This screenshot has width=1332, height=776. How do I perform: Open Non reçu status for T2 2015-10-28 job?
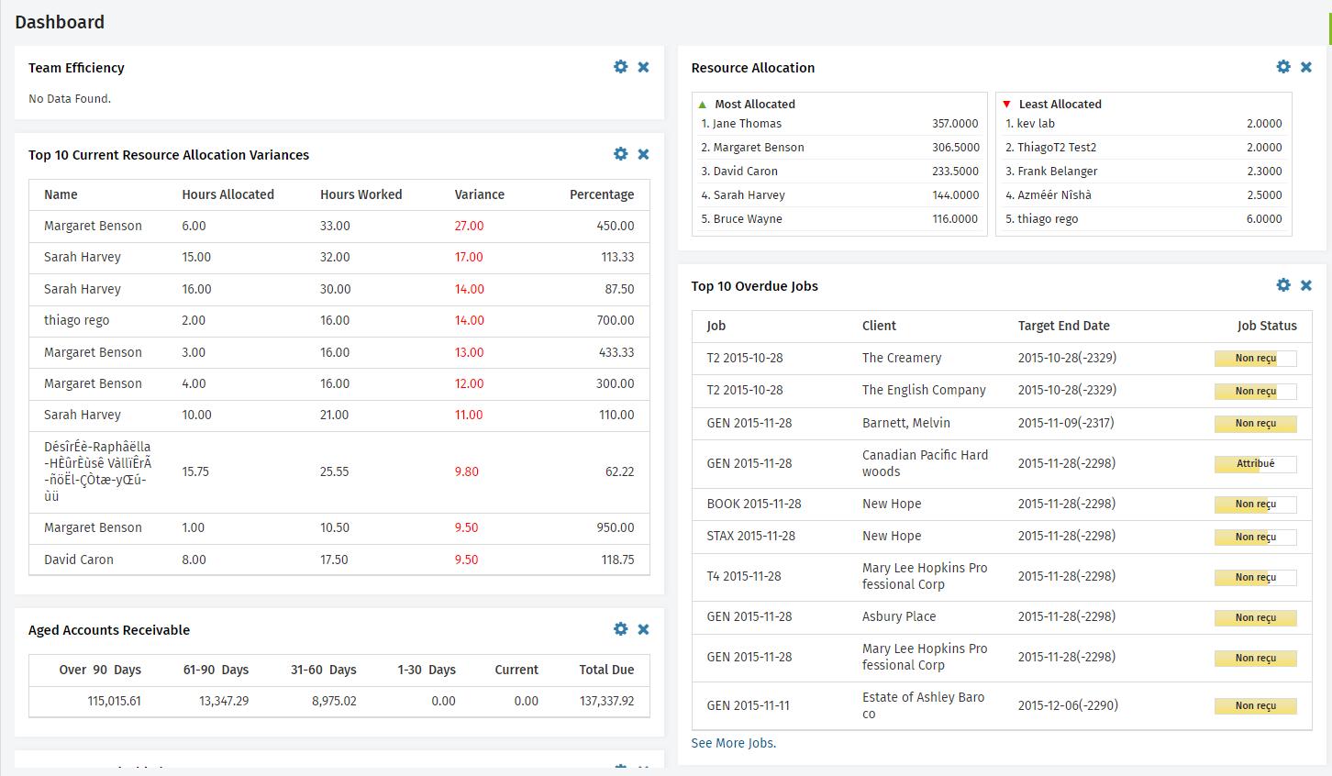point(1255,358)
